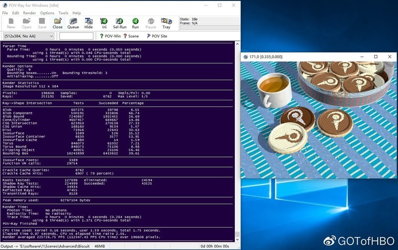Screen dimensions: 398x250
Task: Click the Queue toolbar icon
Action: tap(73, 23)
